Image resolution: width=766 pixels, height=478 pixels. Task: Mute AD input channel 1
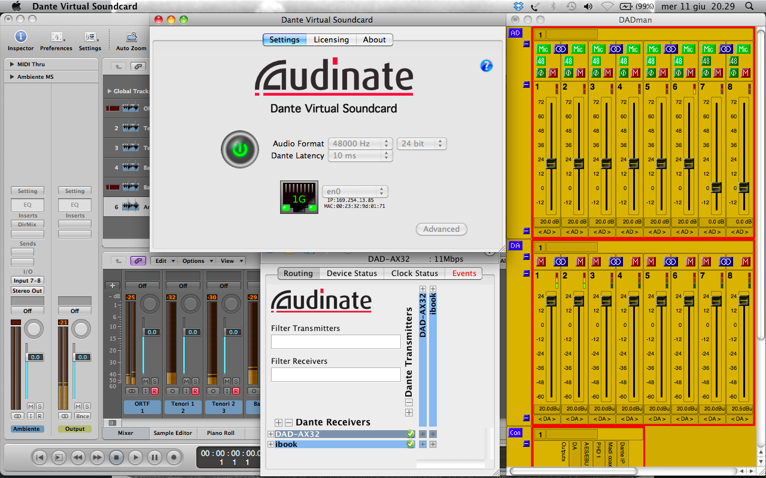point(553,73)
